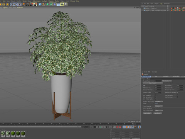Select the first leaf material thumbnail
This screenshot has height=139, width=185.
[x=3, y=134]
